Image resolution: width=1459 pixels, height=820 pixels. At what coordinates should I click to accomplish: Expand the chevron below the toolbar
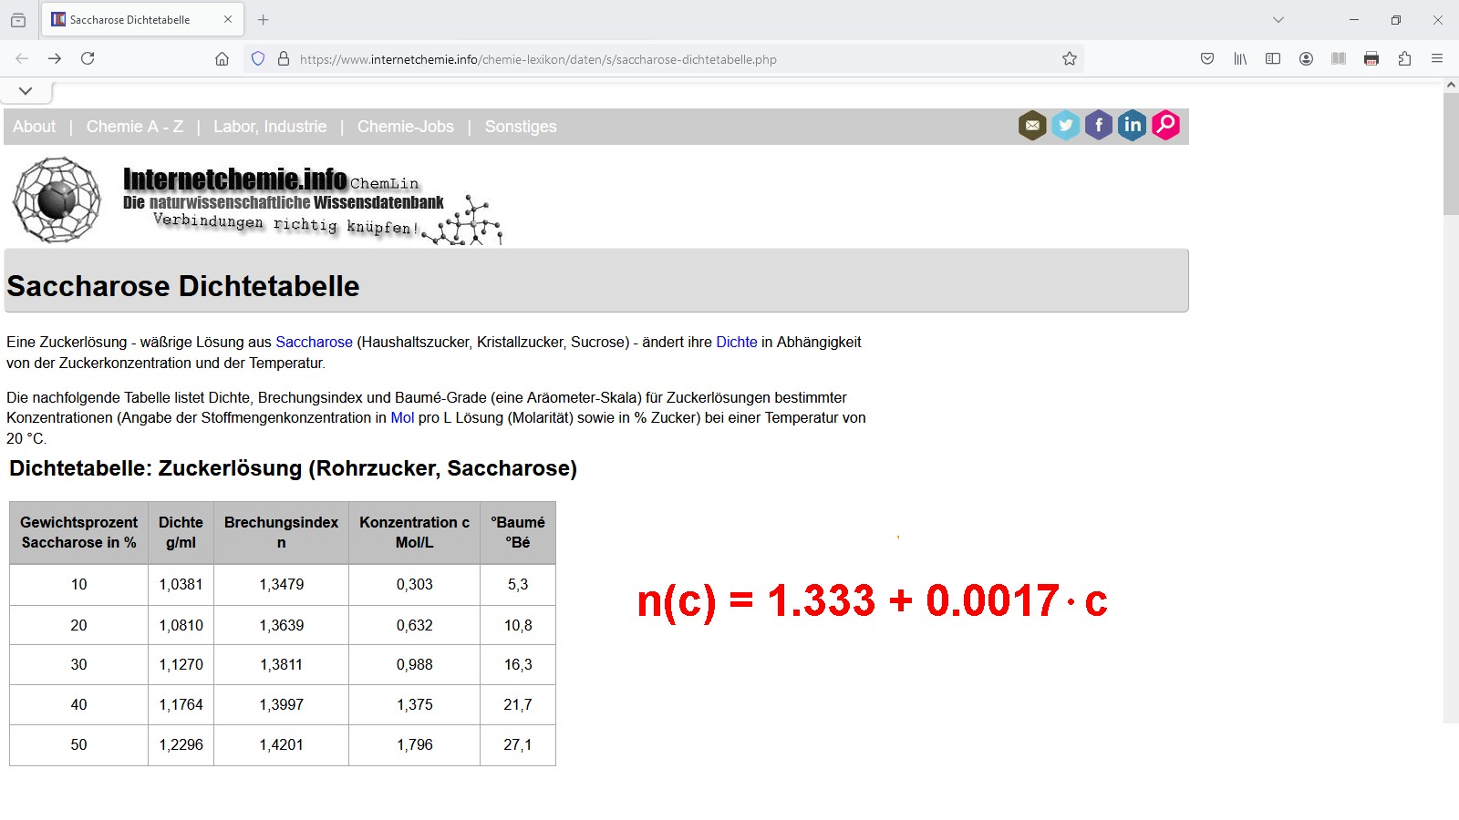coord(26,91)
